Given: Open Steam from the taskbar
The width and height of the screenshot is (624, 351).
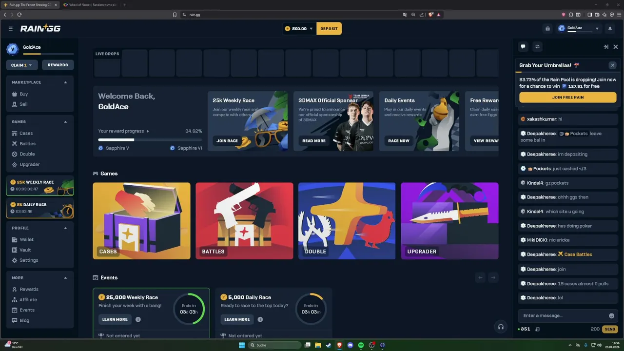Looking at the screenshot, I should point(329,345).
